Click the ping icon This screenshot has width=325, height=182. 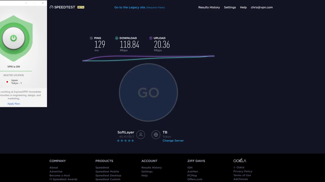click(91, 38)
